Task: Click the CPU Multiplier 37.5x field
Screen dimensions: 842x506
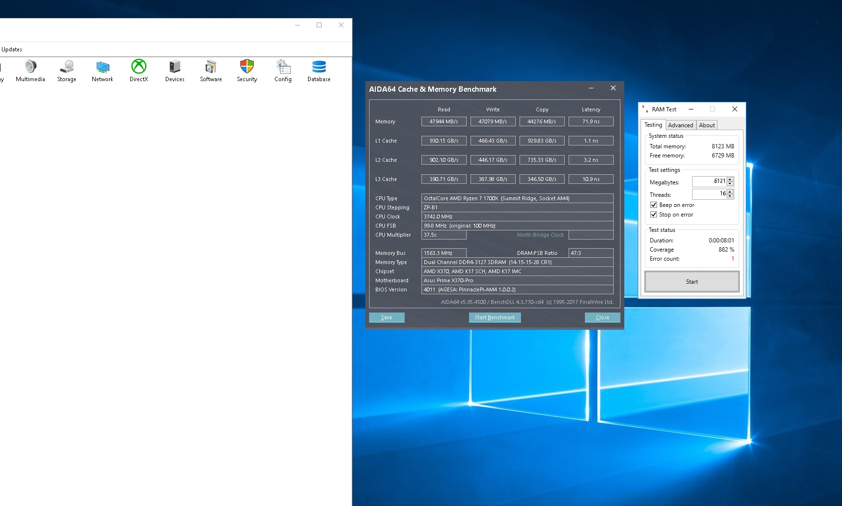Action: pyautogui.click(x=444, y=235)
